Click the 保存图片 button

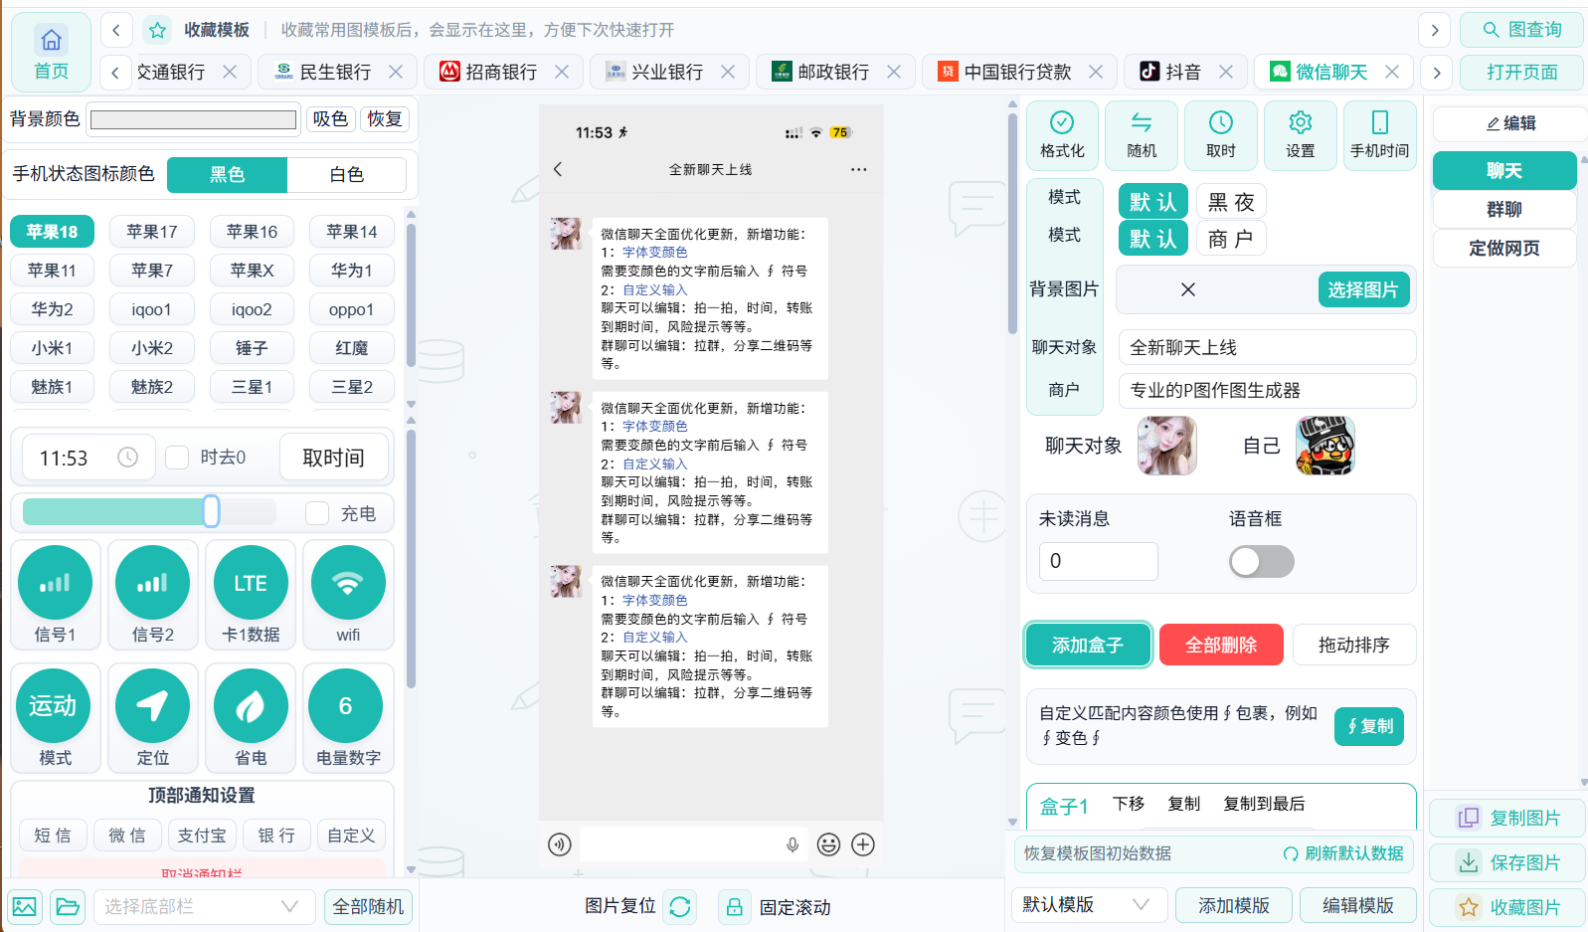[1507, 863]
